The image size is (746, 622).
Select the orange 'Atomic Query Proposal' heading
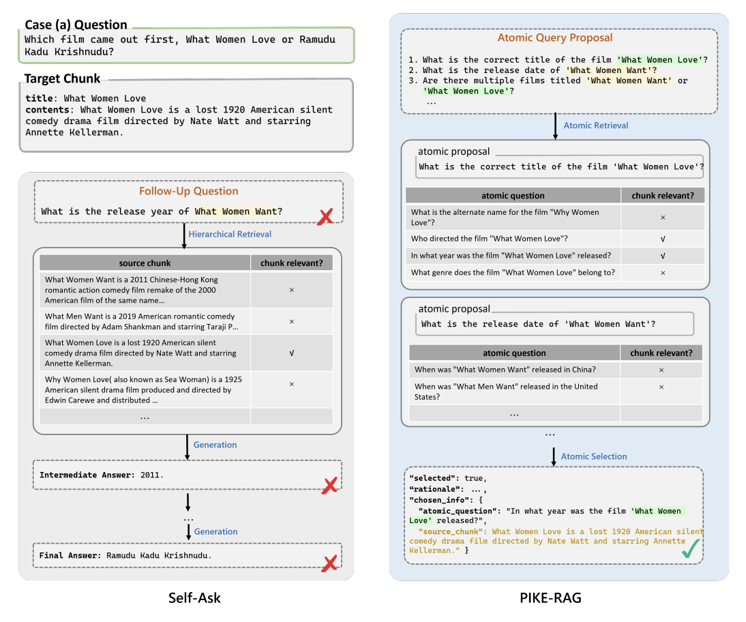[x=555, y=38]
